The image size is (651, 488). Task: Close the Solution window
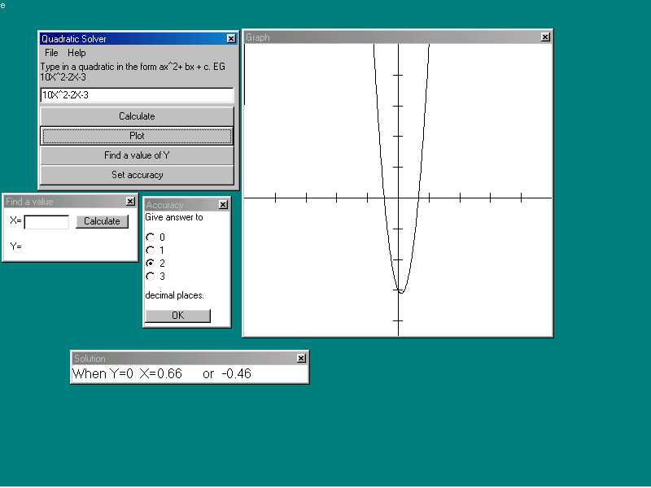tap(301, 359)
